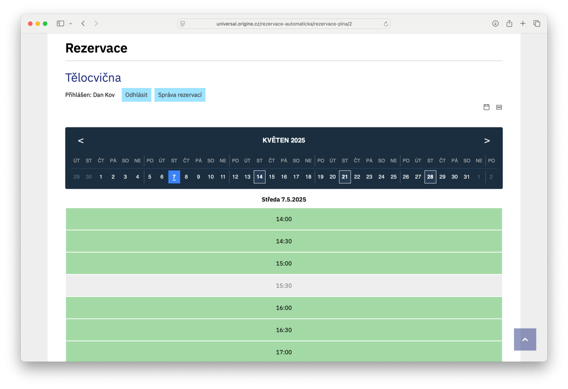Open Správa rezervací
This screenshot has height=389, width=568.
[180, 95]
